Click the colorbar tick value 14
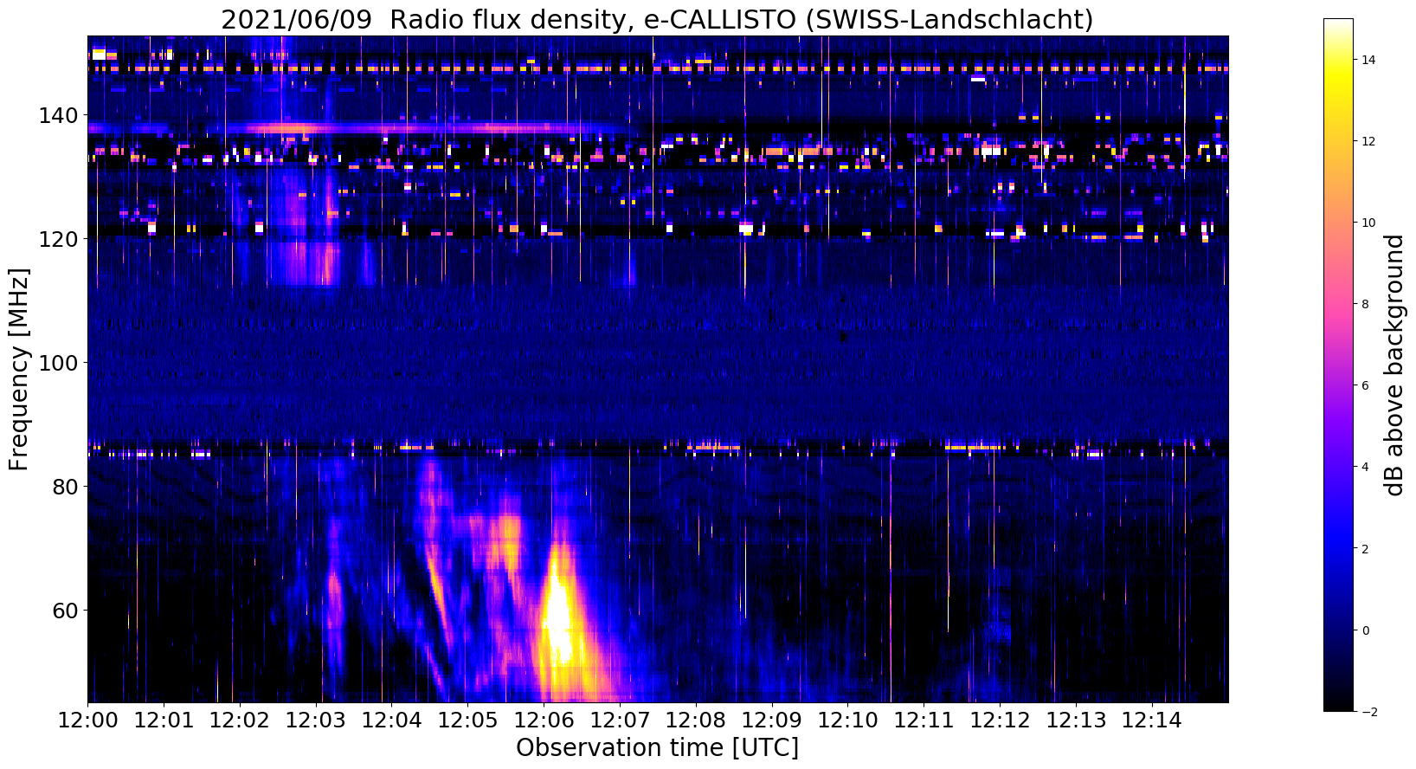1416x769 pixels. 1369,60
